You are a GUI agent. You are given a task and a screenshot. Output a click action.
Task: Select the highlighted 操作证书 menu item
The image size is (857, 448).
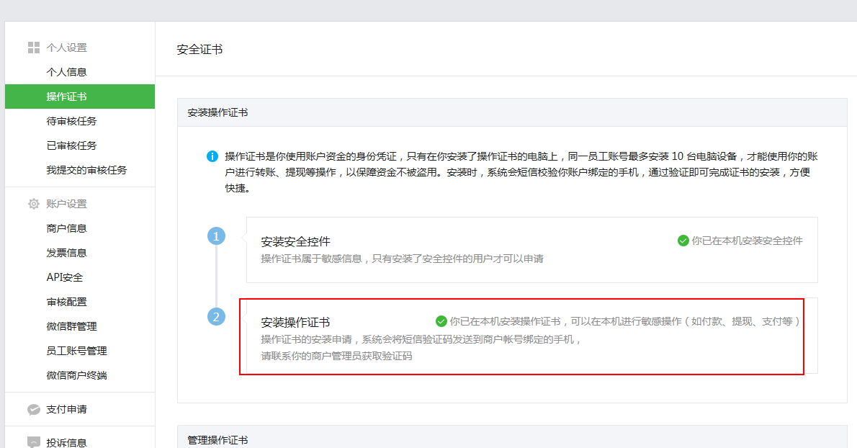point(66,97)
